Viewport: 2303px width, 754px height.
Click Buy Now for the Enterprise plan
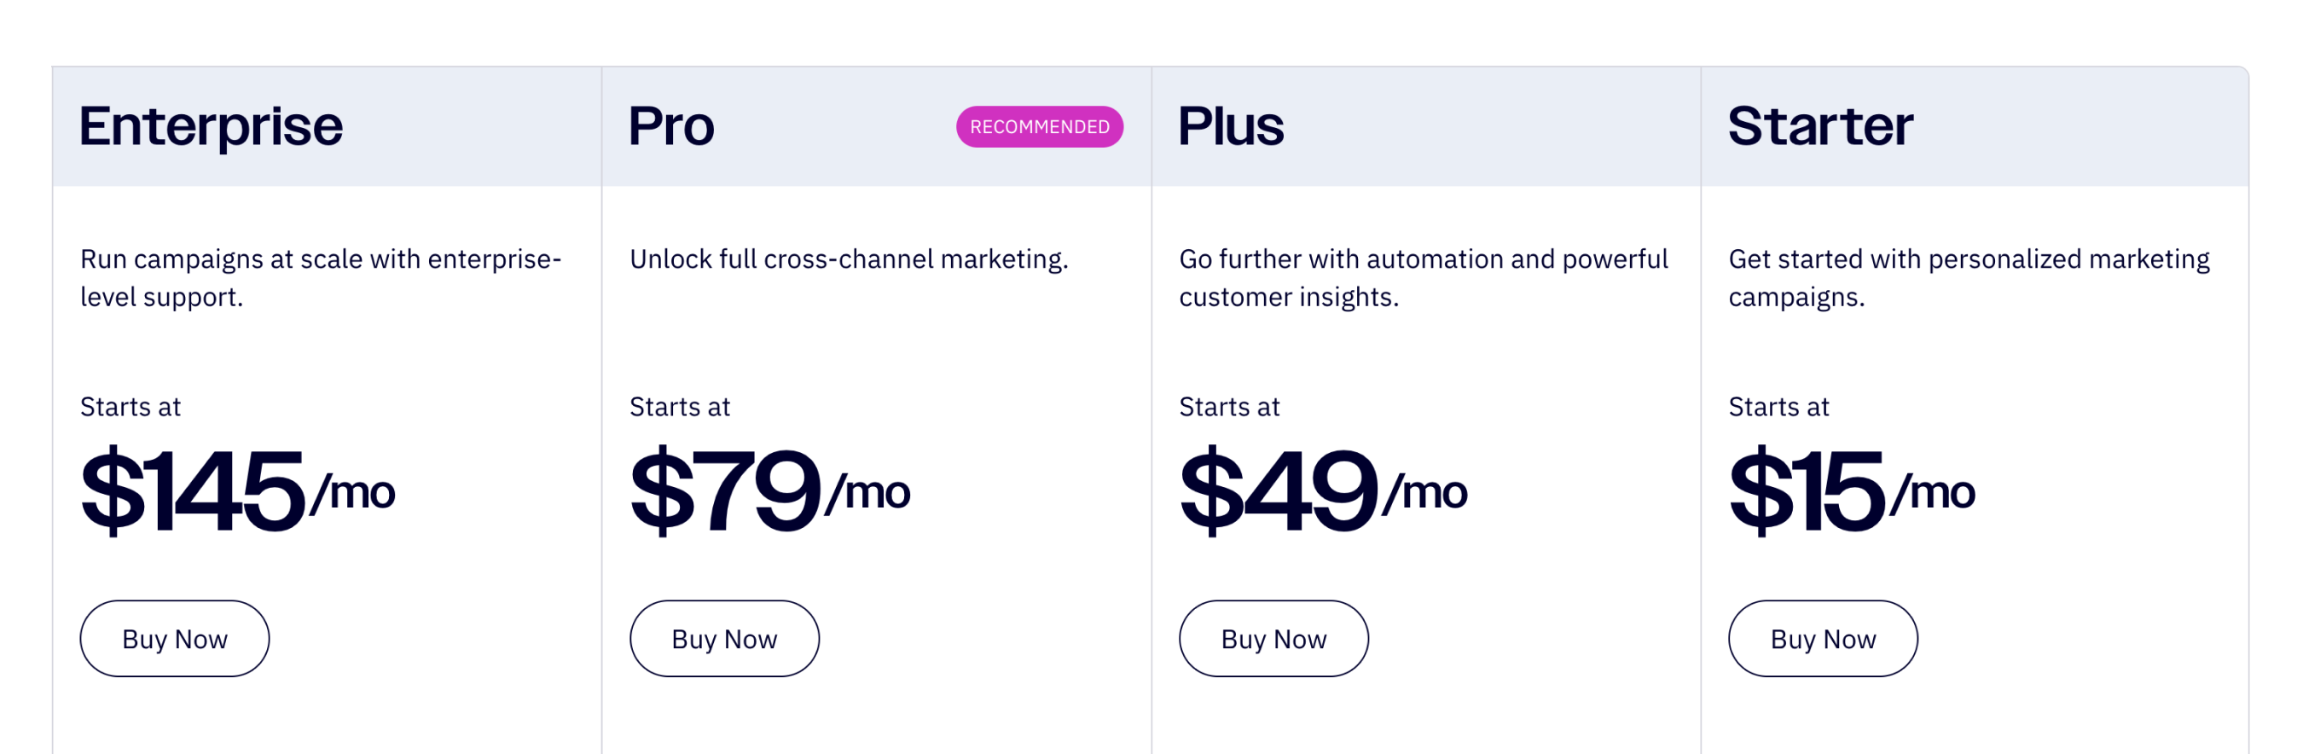pyautogui.click(x=174, y=638)
